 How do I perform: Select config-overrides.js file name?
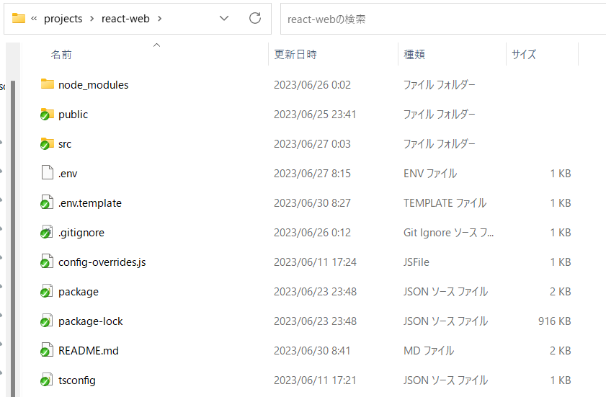(x=102, y=262)
